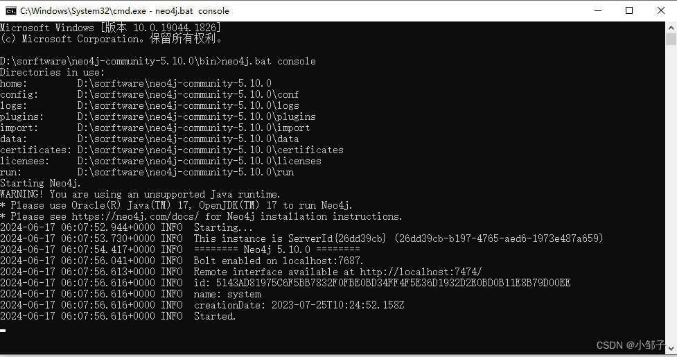Click the creationDate timestamp value

(x=337, y=305)
